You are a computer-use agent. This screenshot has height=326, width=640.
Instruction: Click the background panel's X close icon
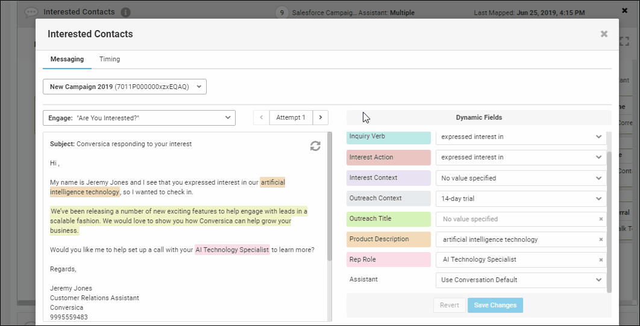pos(624,11)
